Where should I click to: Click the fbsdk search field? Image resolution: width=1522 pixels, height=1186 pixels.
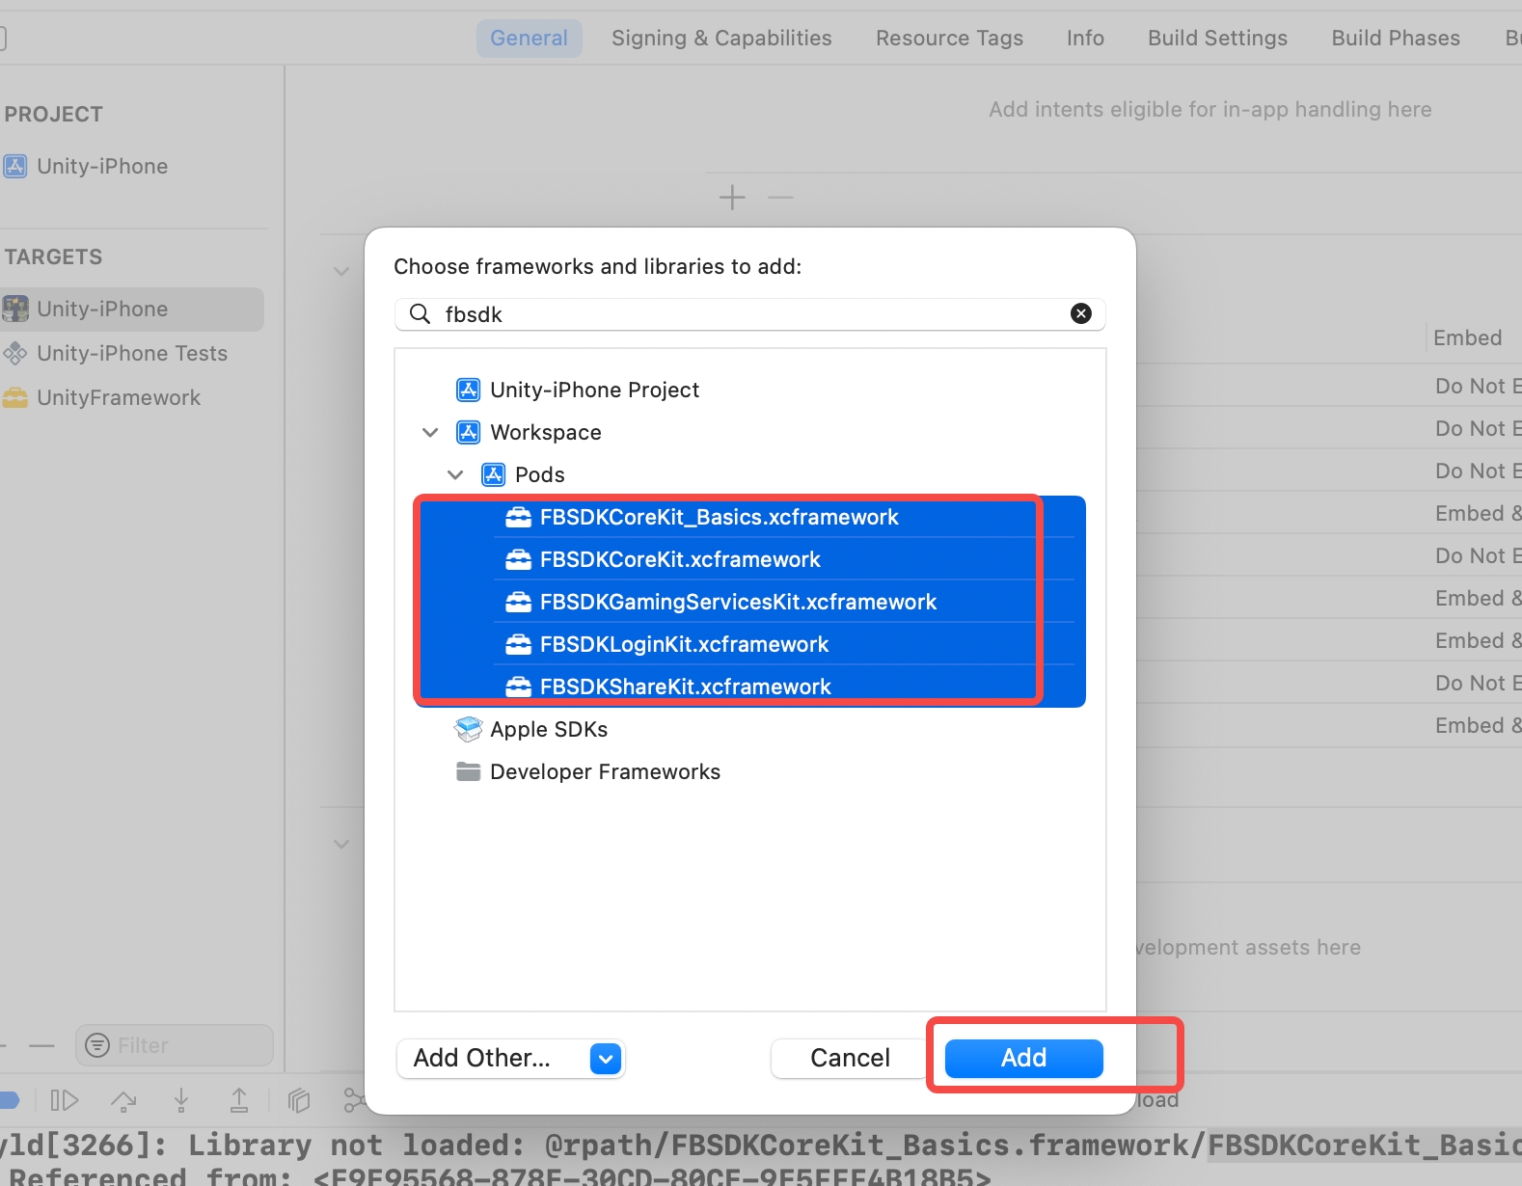tap(750, 313)
